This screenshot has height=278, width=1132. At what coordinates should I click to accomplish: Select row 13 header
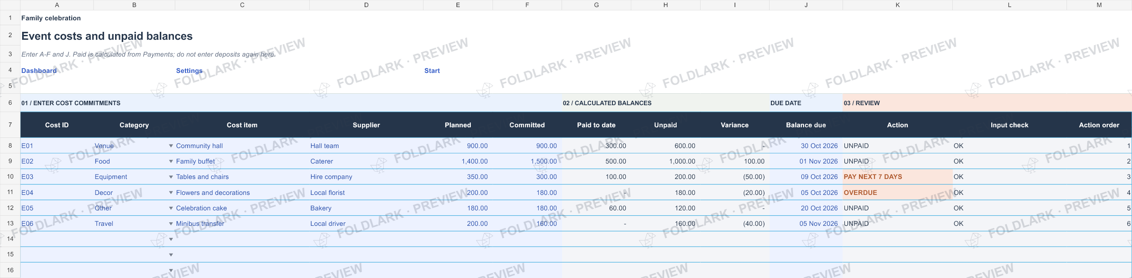[10, 223]
